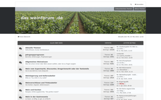
Task: Click Beiträge count 4261
Action: (112, 64)
